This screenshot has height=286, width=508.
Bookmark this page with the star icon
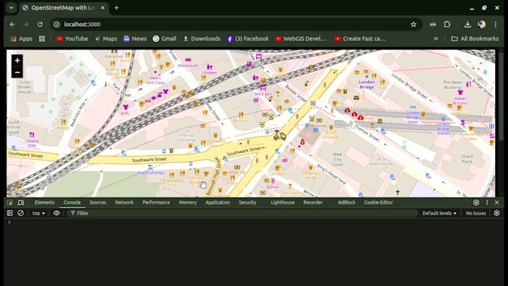413,25
